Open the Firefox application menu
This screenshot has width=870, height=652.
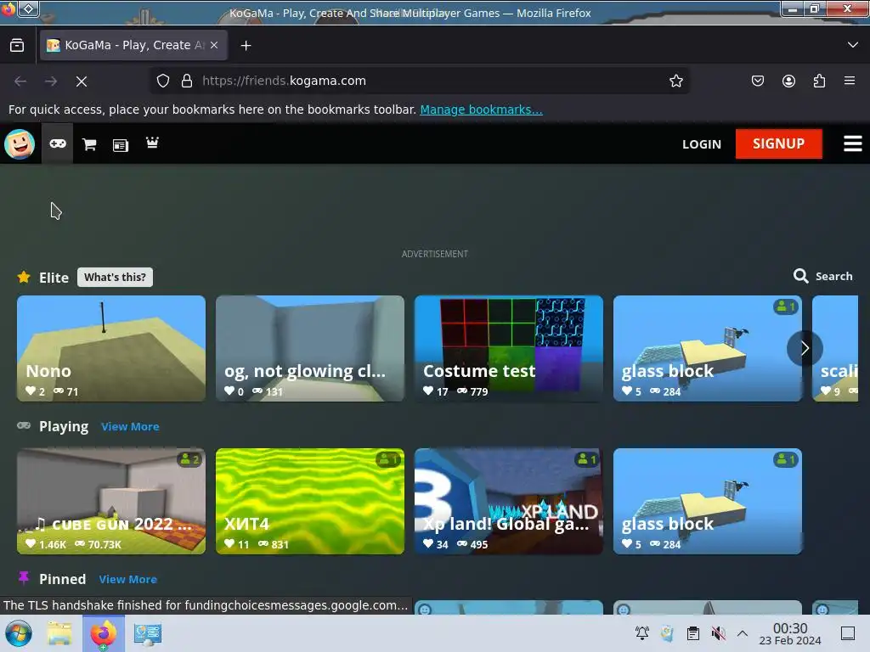[x=850, y=81]
